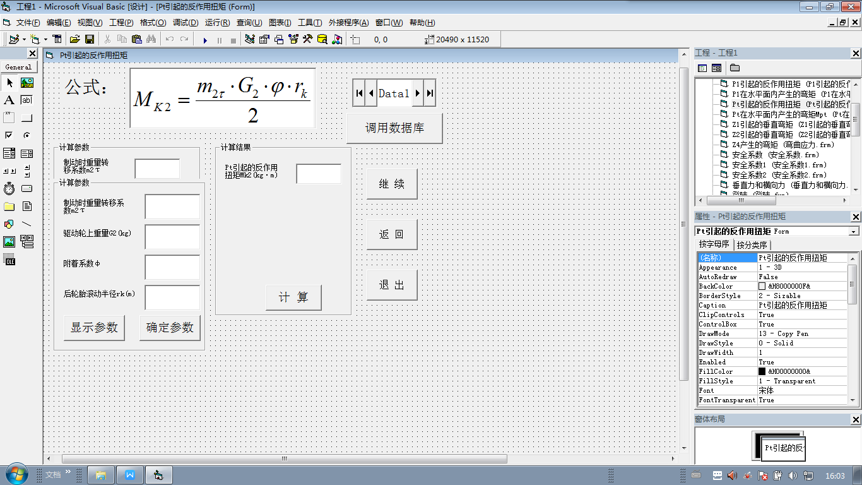
Task: Select the Data control tool
Action: (x=27, y=242)
